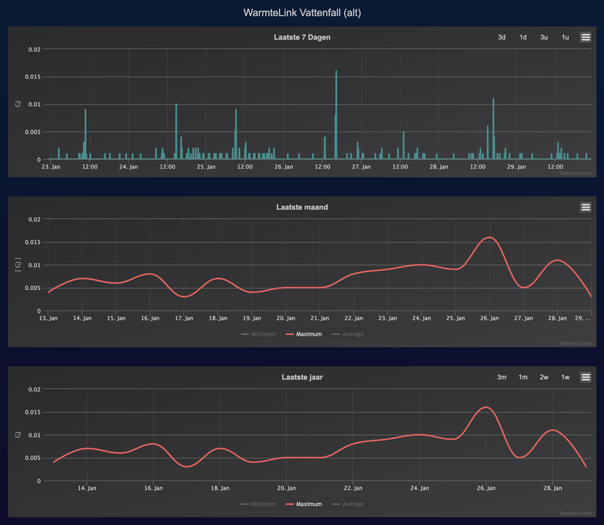Click the Domoticz.com credit in top chart
The image size is (604, 525).
coord(575,173)
